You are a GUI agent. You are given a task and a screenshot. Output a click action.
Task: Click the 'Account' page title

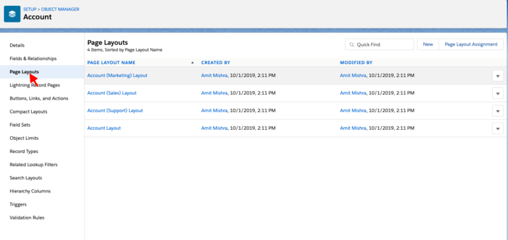(x=37, y=17)
